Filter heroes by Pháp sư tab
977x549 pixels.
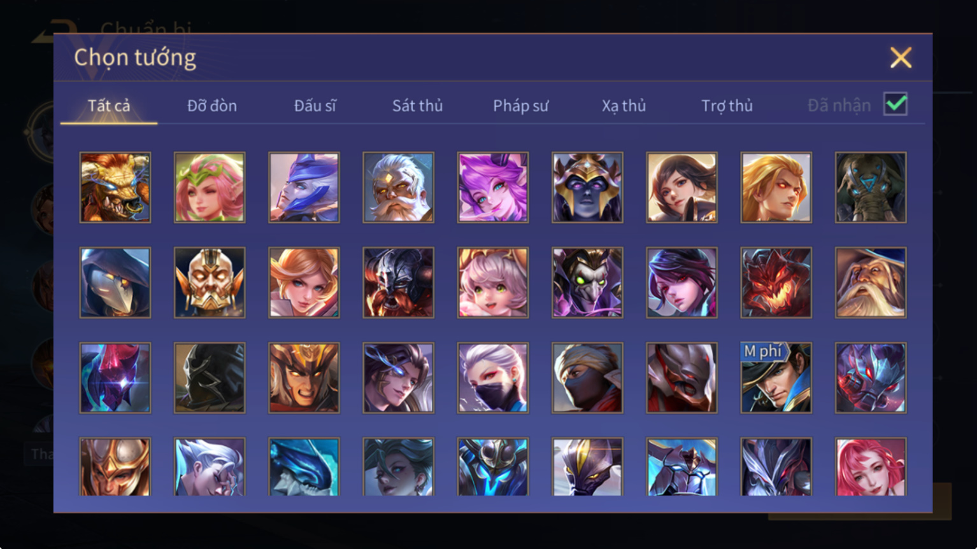(x=520, y=106)
